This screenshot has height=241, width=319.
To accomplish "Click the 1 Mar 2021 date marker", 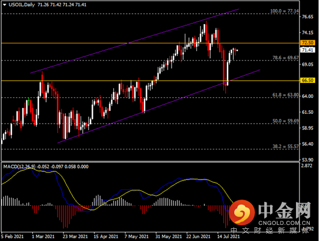I will 43,236.
